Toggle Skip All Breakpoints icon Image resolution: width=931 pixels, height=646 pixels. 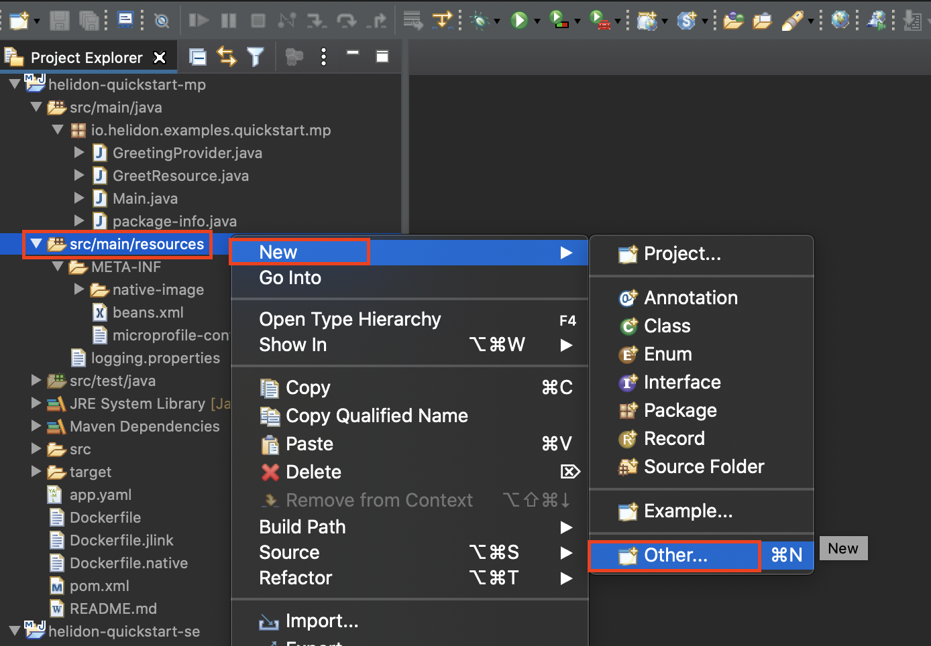pyautogui.click(x=162, y=21)
